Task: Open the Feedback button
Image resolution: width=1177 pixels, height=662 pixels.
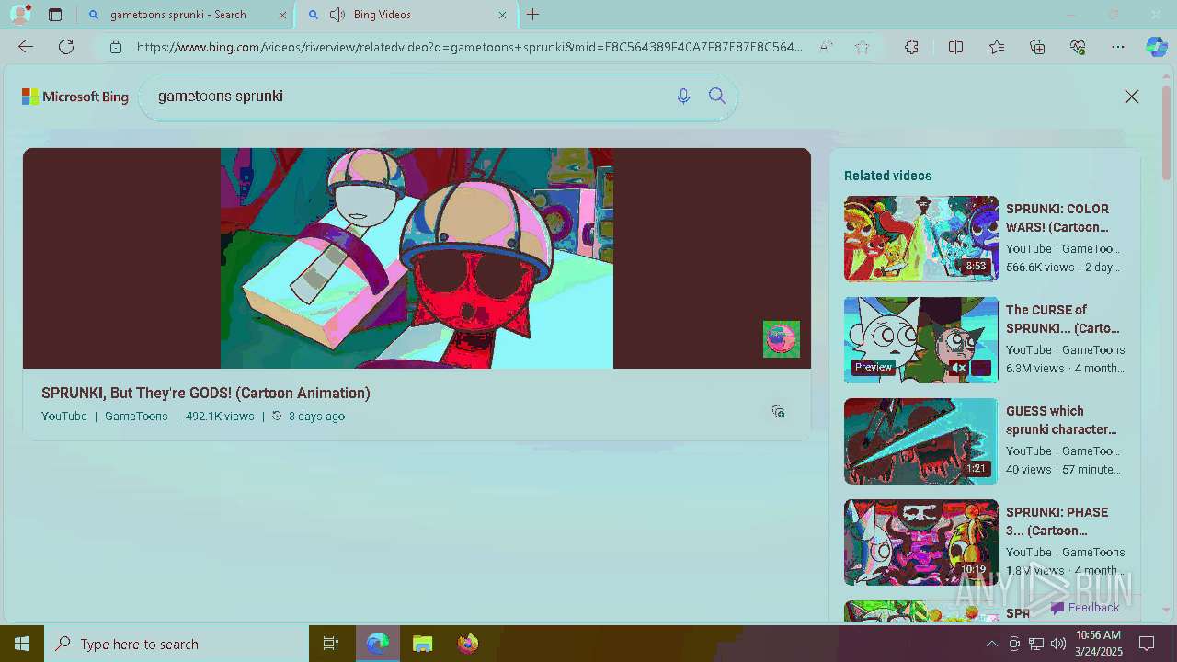Action: (x=1085, y=608)
